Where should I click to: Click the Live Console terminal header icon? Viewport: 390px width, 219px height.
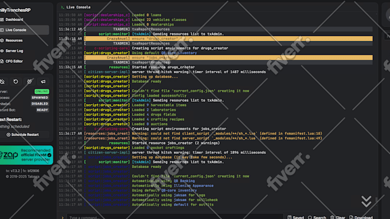(x=63, y=7)
